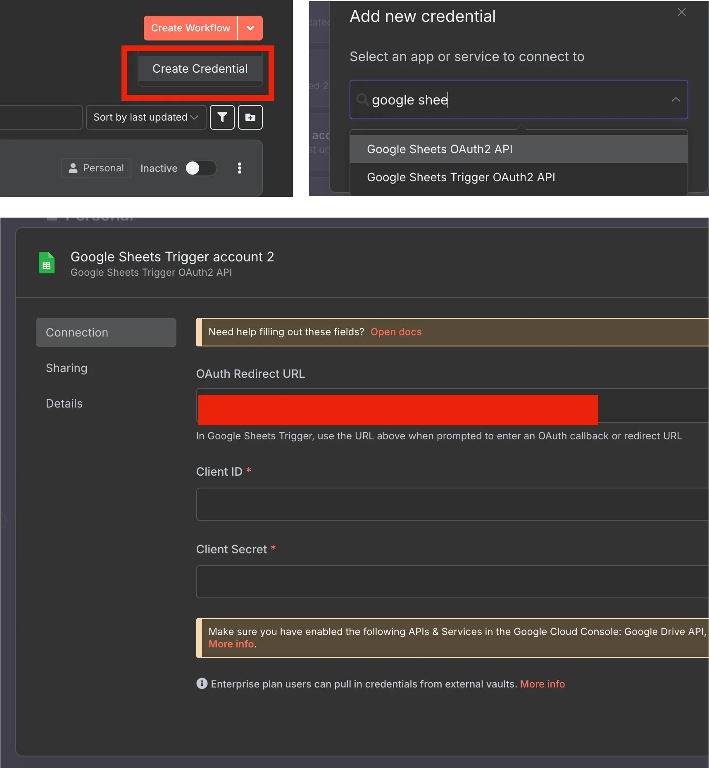Focus the Client ID input field
The height and width of the screenshot is (768, 709).
(452, 504)
